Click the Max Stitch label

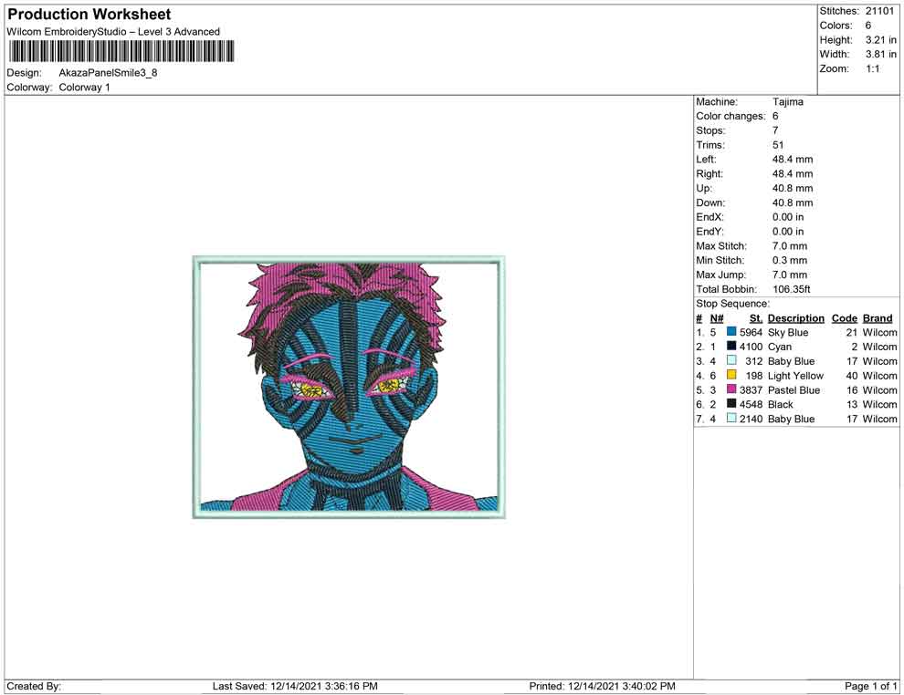[720, 245]
